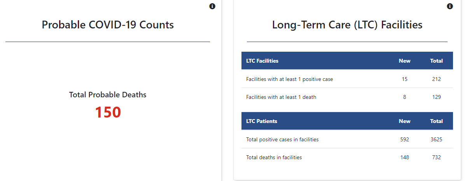Image resolution: width=467 pixels, height=181 pixels.
Task: Select the Total positive cases in facilities row
Action: point(347,139)
